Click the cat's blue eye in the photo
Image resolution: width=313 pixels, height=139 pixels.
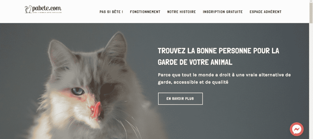point(78,91)
